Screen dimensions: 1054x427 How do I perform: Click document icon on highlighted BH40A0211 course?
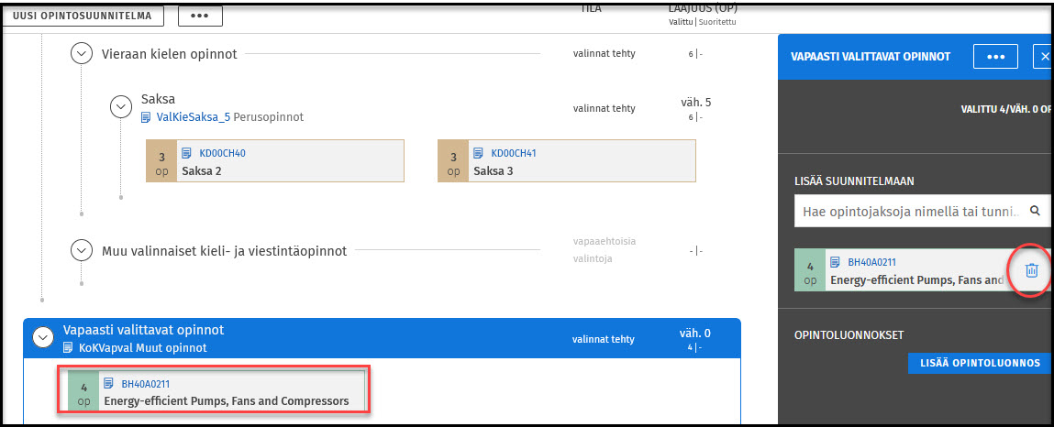point(109,384)
